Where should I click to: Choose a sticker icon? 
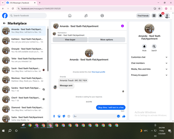pos(64,116)
